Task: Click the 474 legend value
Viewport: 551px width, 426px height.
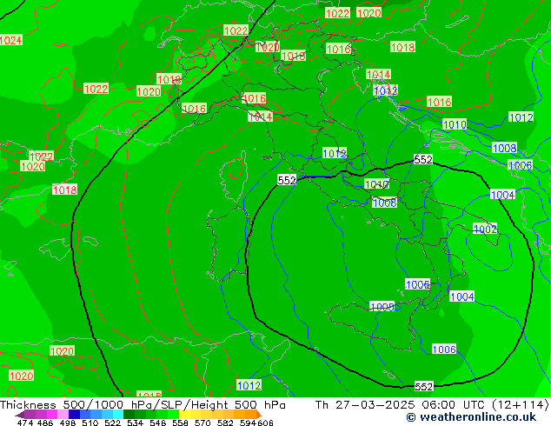Action: 24,423
